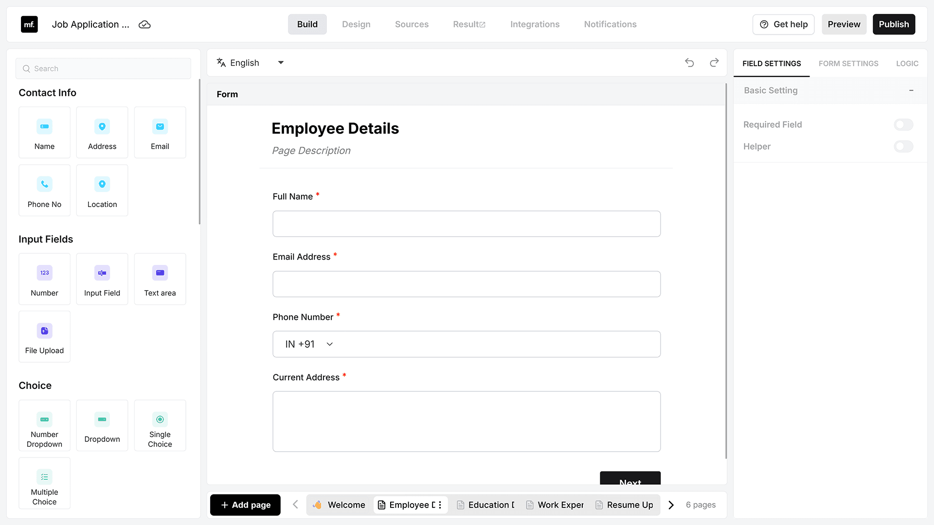
Task: Click the Preview button
Action: pos(844,24)
